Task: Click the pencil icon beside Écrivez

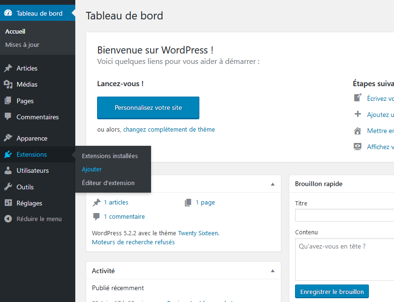Action: coord(358,98)
